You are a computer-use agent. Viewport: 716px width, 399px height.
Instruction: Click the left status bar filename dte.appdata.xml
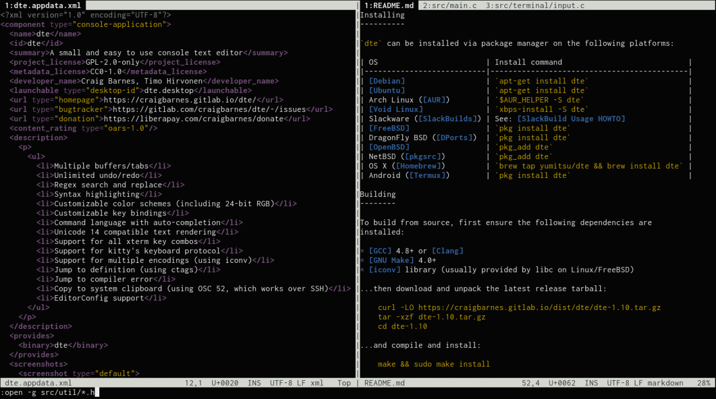click(38, 383)
